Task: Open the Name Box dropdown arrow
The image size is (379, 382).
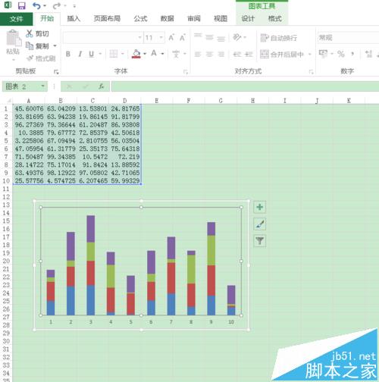Action: [x=42, y=86]
